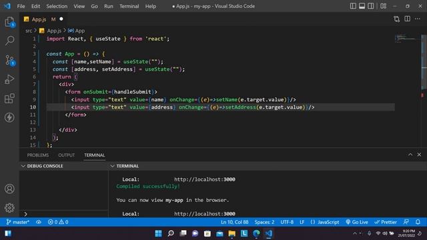
Task: Open Windows taskbar search
Action: (x=171, y=233)
